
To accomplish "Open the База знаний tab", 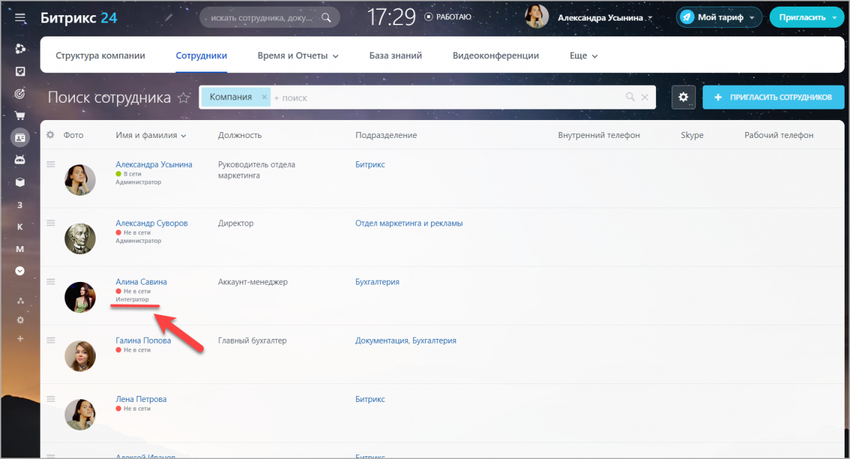I will click(x=396, y=56).
